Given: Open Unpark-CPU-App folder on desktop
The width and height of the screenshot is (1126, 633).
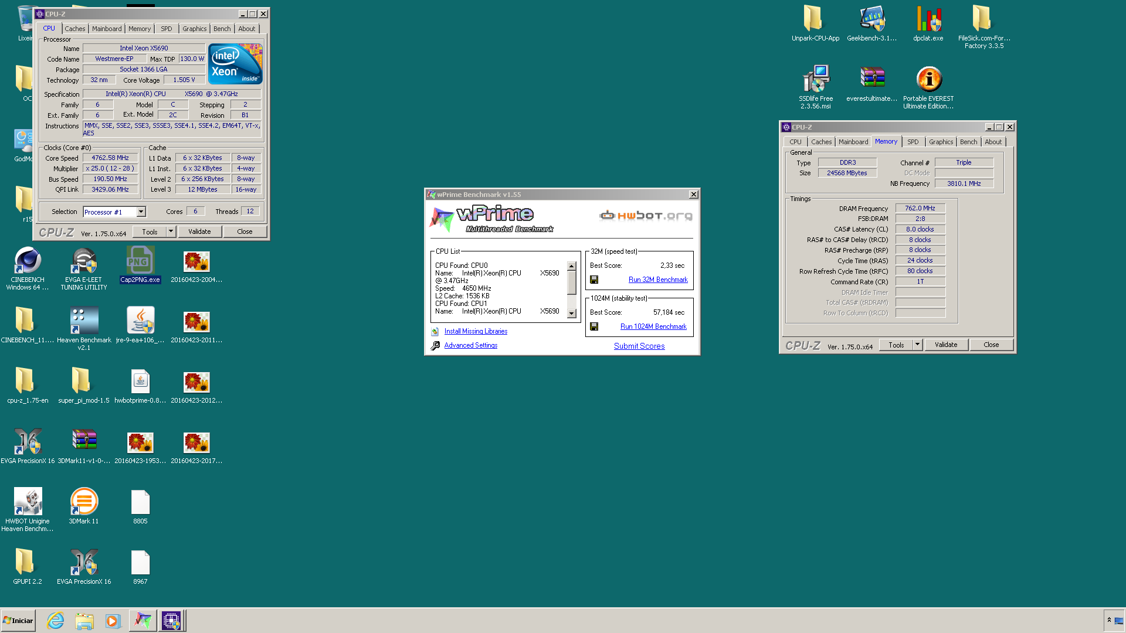Looking at the screenshot, I should (815, 23).
